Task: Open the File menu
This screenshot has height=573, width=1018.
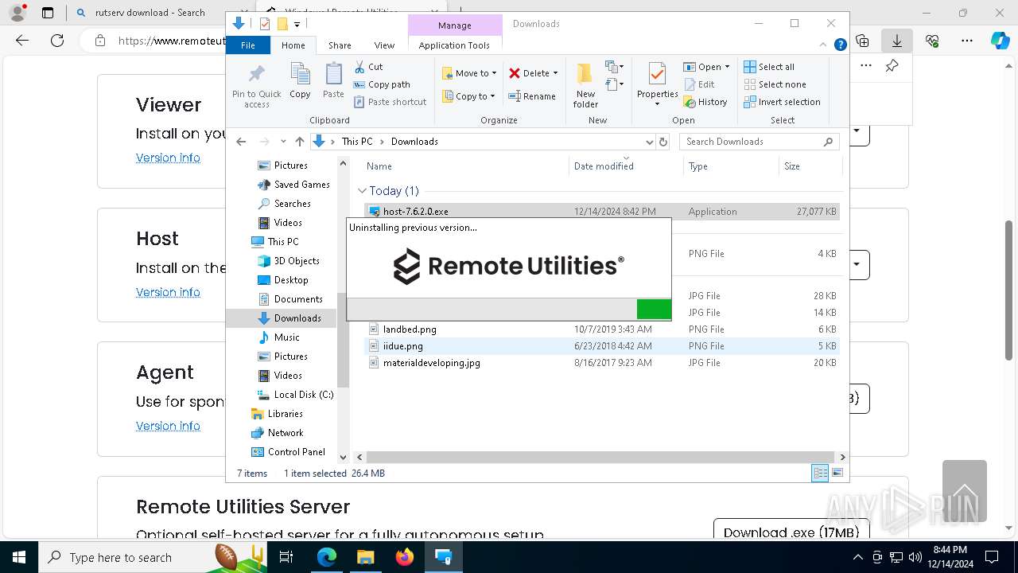Action: point(248,45)
